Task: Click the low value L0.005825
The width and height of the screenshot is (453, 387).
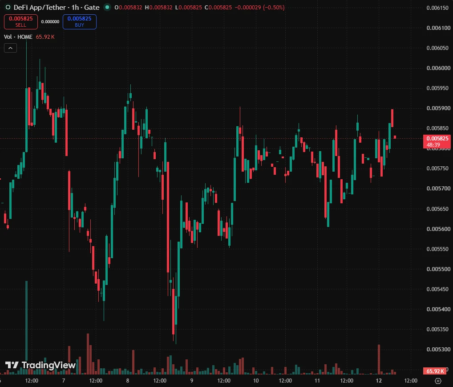Action: pyautogui.click(x=189, y=8)
